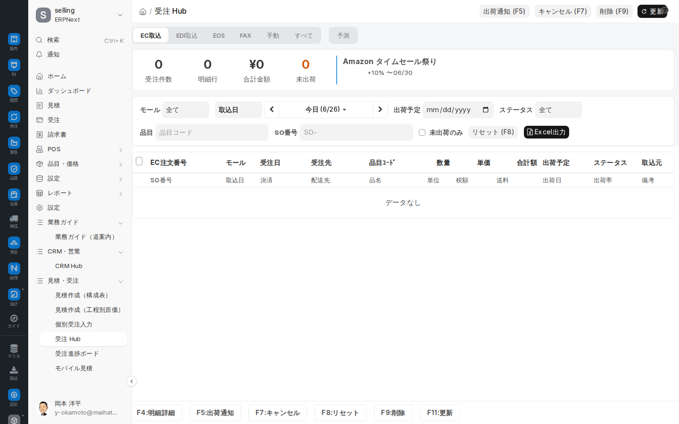The width and height of the screenshot is (679, 424).
Task: Open the 購買 purchasing module icon
Action: coord(14,91)
